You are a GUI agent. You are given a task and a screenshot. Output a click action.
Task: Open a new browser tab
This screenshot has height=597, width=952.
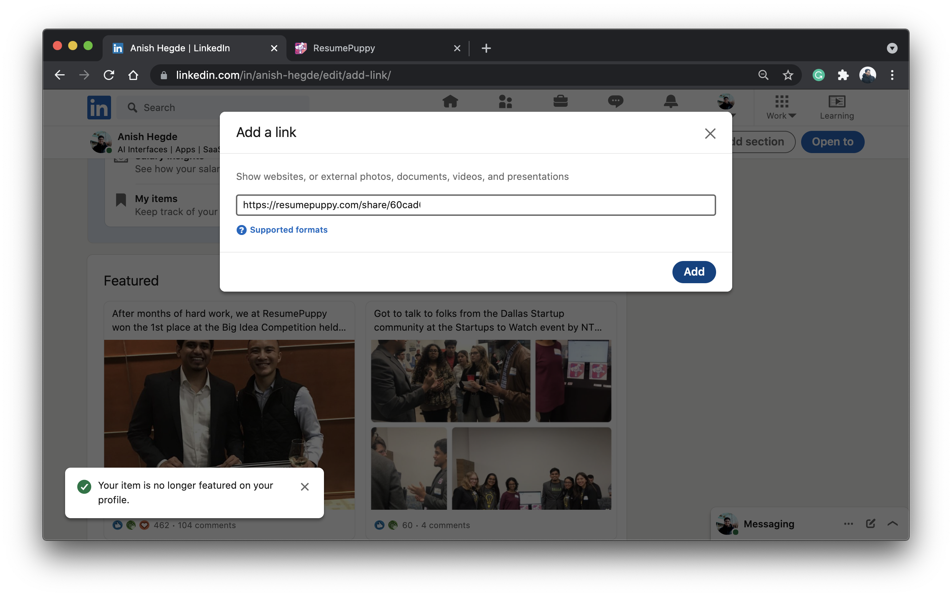tap(486, 48)
